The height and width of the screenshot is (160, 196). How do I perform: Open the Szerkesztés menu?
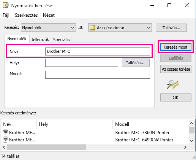pos(26,15)
